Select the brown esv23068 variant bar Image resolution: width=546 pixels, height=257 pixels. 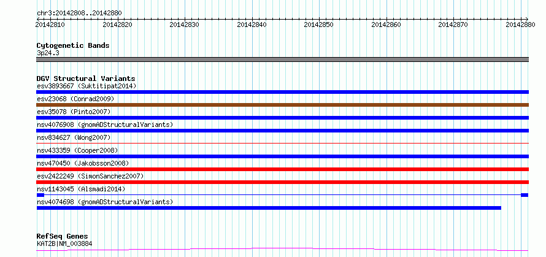pos(282,105)
